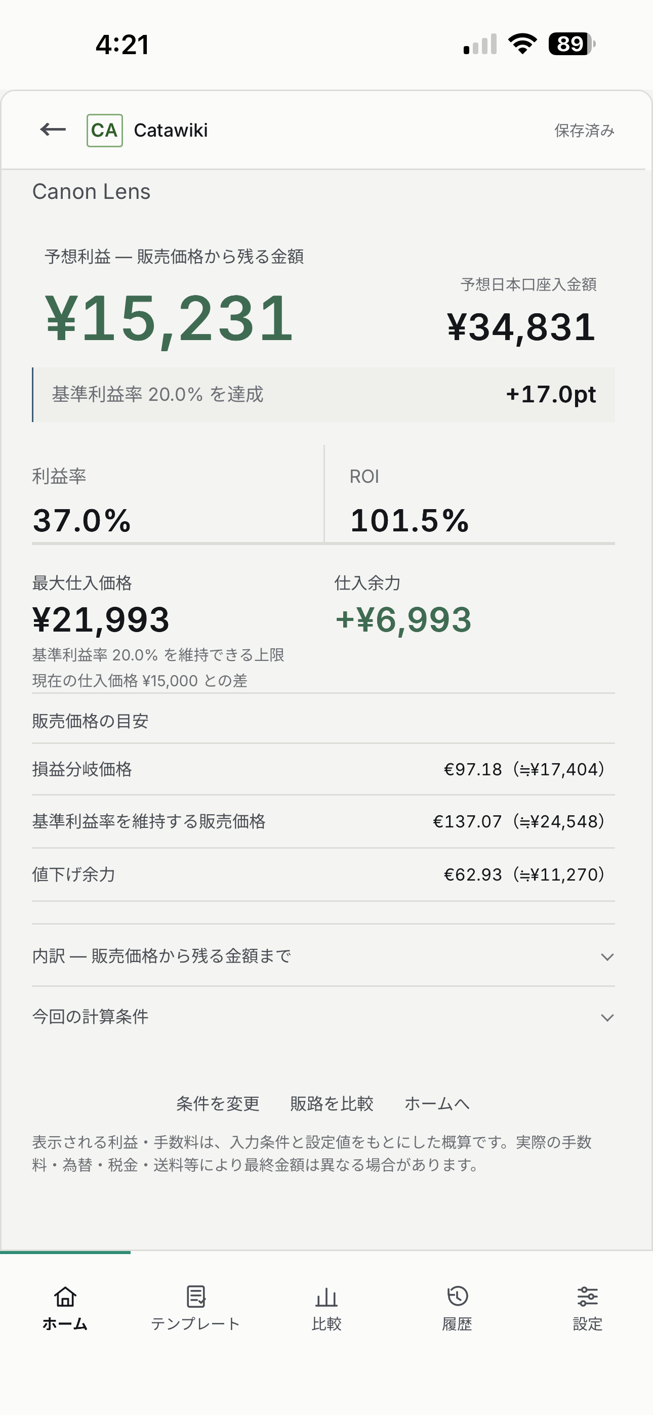The image size is (653, 1415).
Task: Expand 内訳 — 販売価格から残る金額まで section
Action: coord(323,956)
